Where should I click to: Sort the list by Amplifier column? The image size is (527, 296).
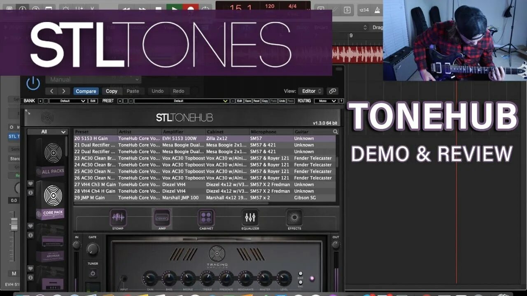click(183, 132)
